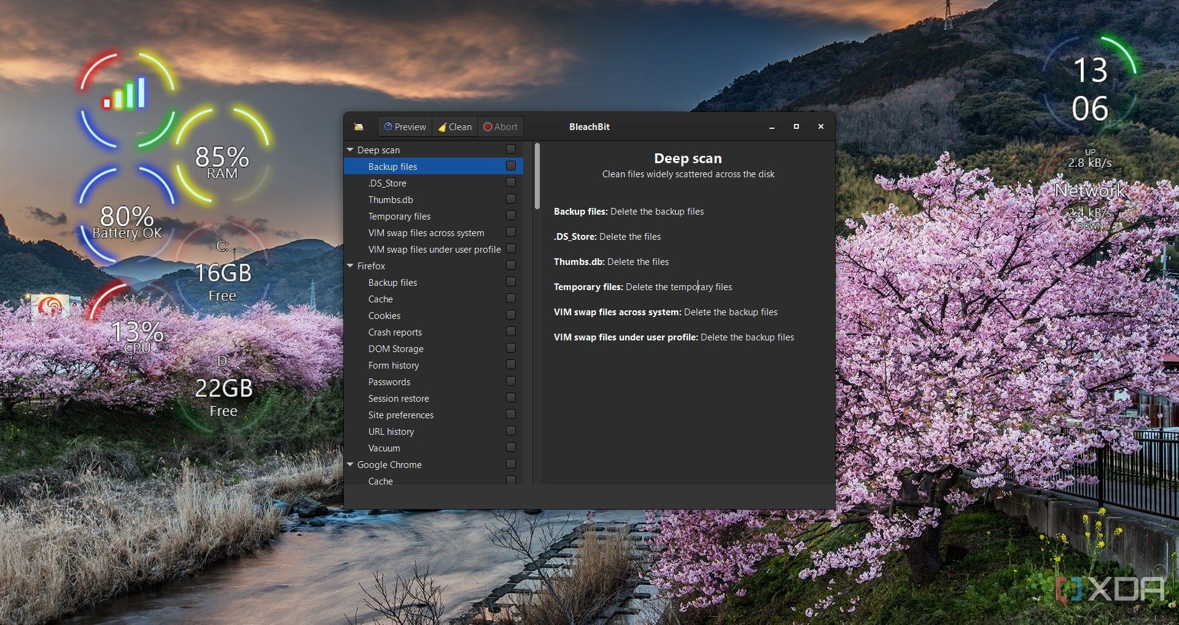The width and height of the screenshot is (1179, 625).
Task: Maximize the BleachBit window
Action: pyautogui.click(x=796, y=127)
